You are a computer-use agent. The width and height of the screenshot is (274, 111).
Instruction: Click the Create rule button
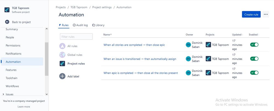tap(251, 14)
